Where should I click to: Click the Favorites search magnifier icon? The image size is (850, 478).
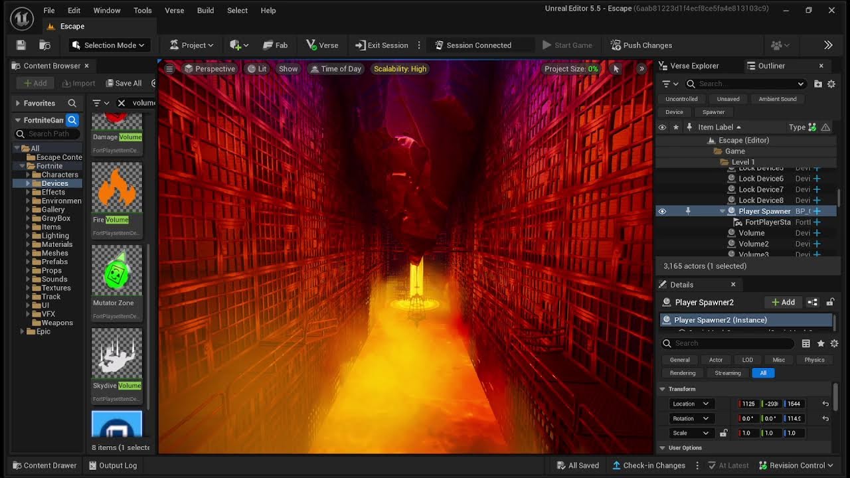tap(72, 103)
